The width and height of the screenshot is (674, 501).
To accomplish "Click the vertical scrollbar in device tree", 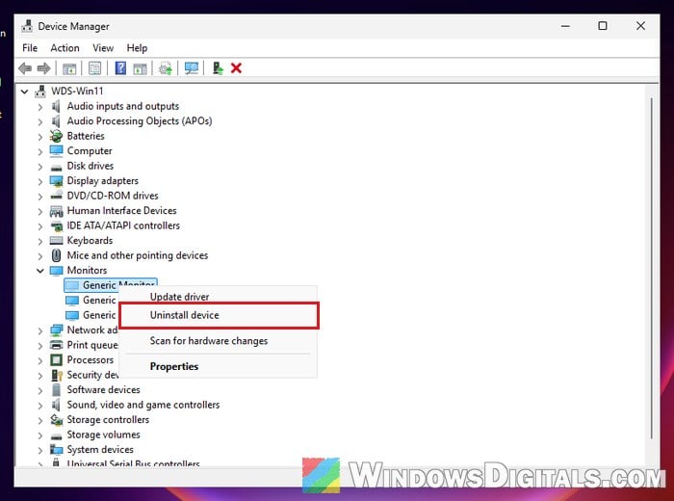I will click(x=652, y=269).
